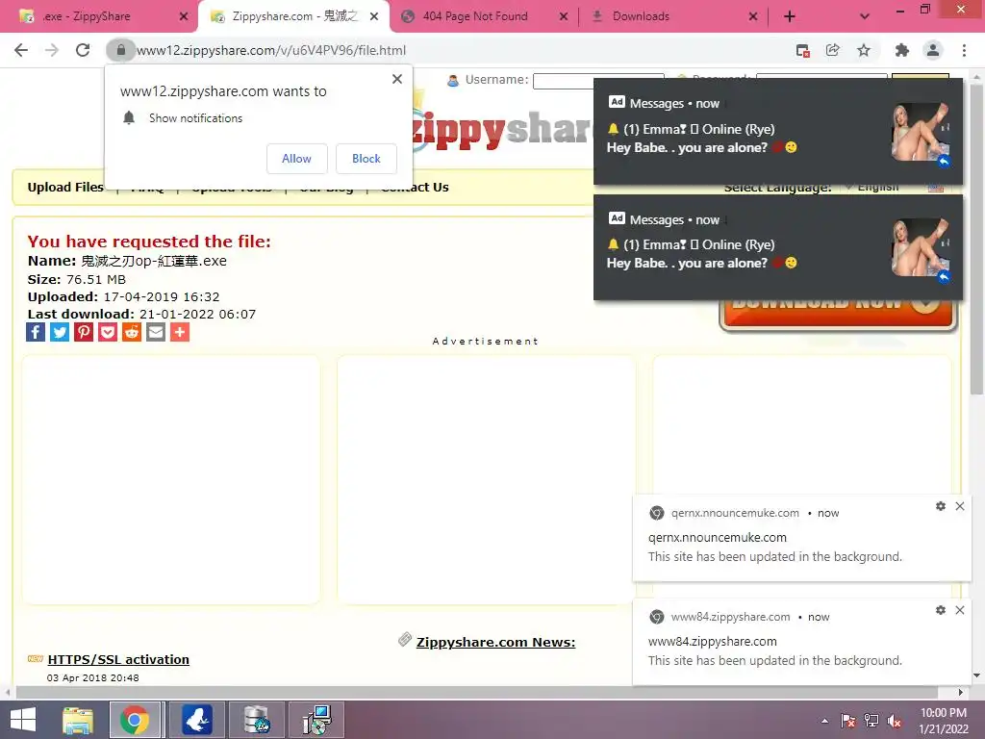This screenshot has width=985, height=739.
Task: Open the Chrome profile avatar menu
Action: pos(933,50)
